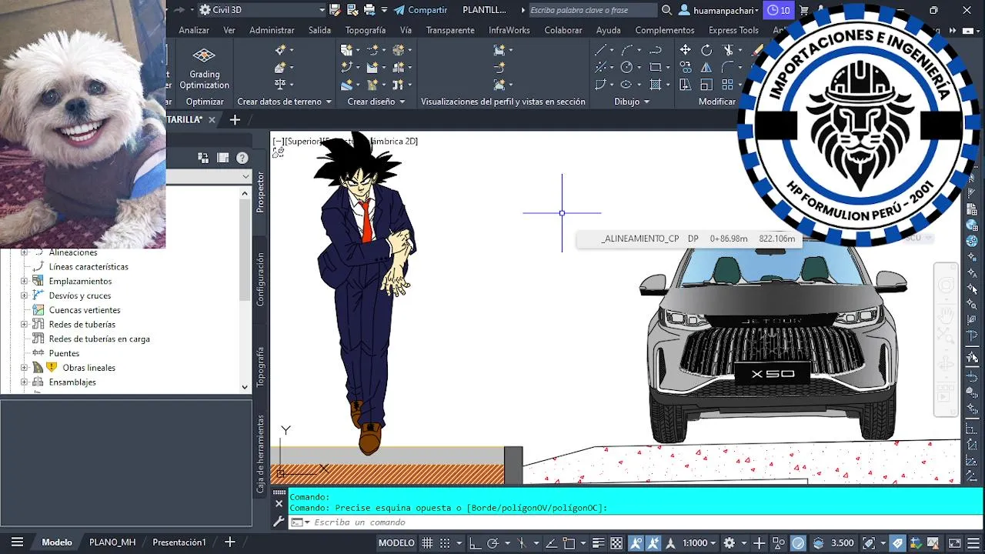Expand the Crear datos de terreno panel
Viewport: 985px width, 554px height.
pos(285,102)
